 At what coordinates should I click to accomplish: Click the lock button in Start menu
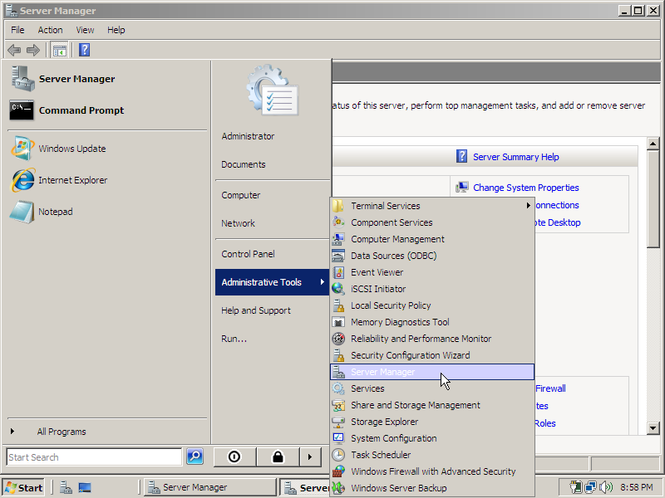[278, 457]
